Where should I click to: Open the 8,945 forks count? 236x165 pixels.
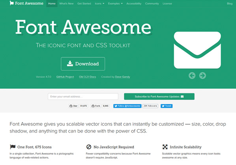(106, 106)
